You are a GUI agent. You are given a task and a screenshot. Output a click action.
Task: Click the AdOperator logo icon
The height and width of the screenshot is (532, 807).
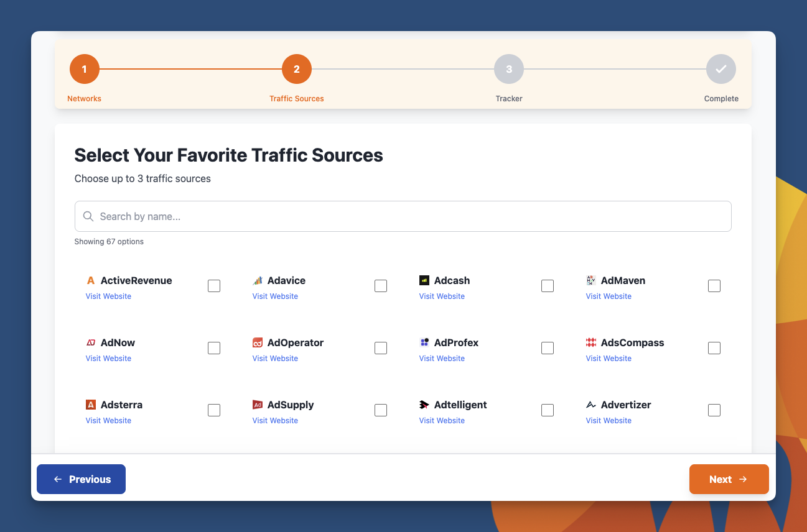coord(258,343)
